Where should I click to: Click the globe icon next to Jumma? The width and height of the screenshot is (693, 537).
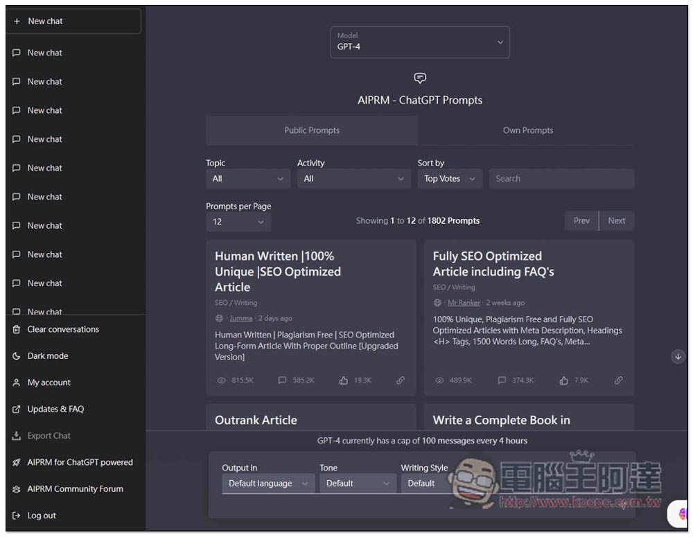(219, 318)
